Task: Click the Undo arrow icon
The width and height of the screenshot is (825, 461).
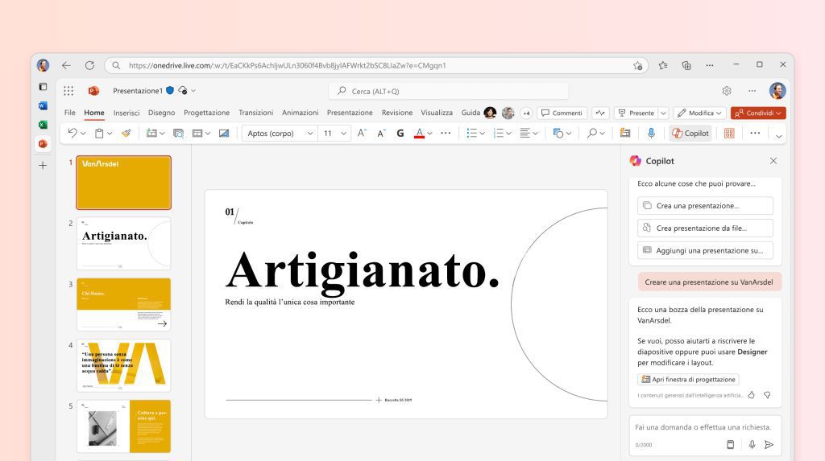Action: pos(72,133)
